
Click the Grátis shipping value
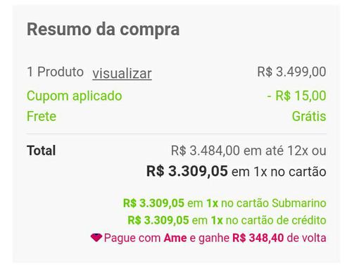point(309,116)
